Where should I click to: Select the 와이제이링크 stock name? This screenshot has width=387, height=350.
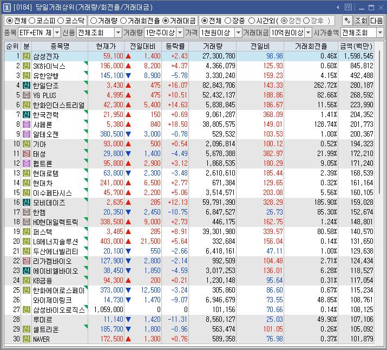pos(53,300)
